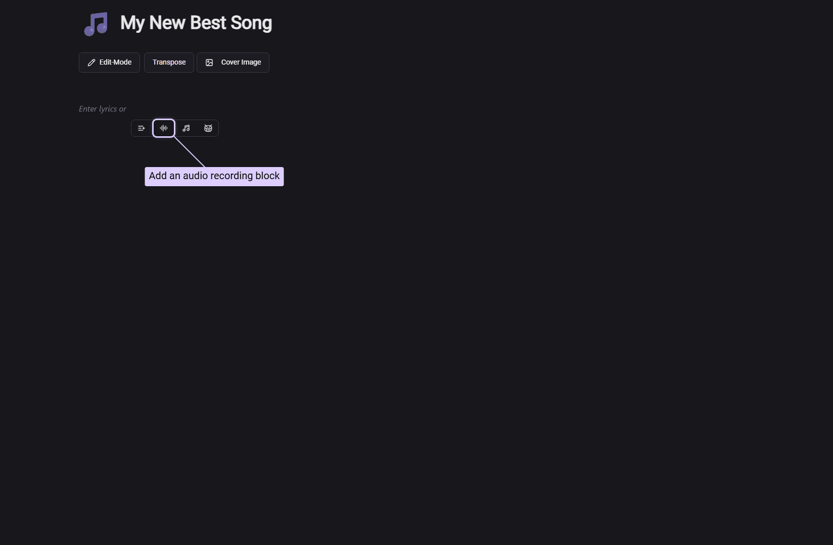Viewport: 833px width, 545px height.
Task: Choose the lines-with-plus icon in the block toolbar
Action: [142, 128]
